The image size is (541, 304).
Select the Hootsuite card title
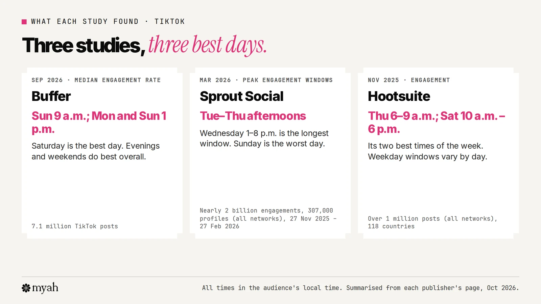(x=399, y=96)
